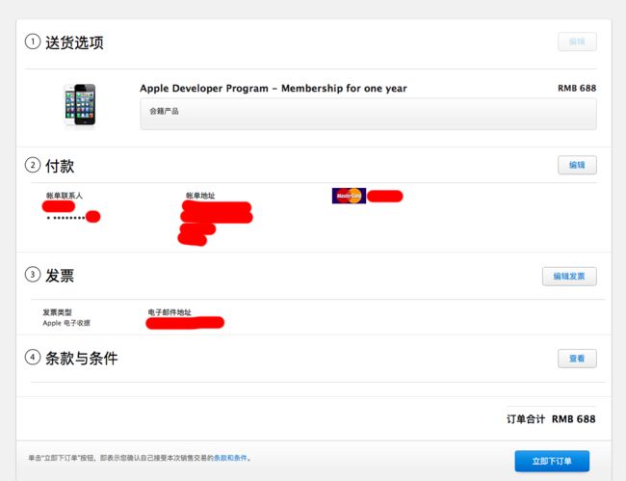
Task: Click the 条款与条件 section heading
Action: [x=82, y=358]
